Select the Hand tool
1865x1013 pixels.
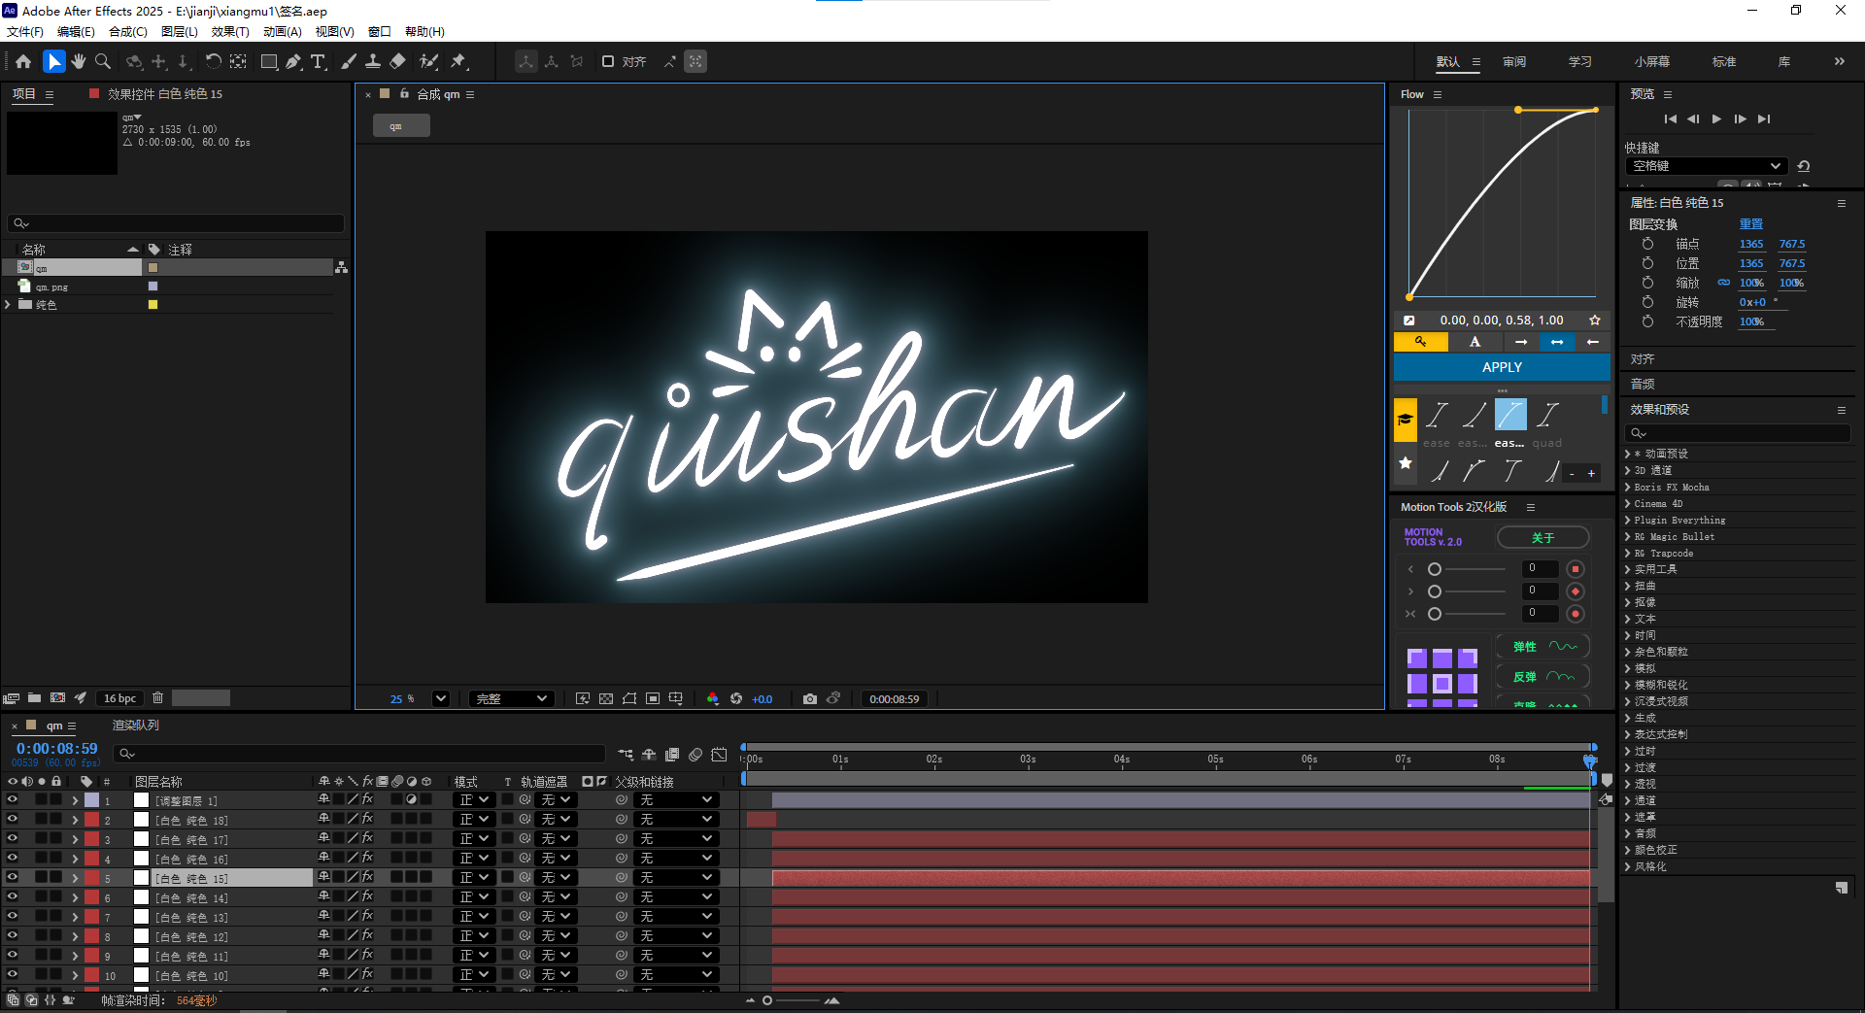78,61
